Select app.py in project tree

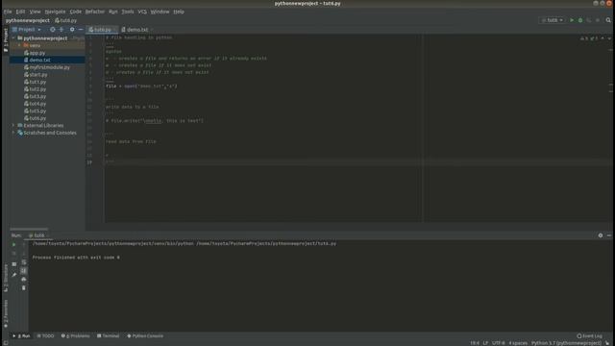click(x=35, y=53)
